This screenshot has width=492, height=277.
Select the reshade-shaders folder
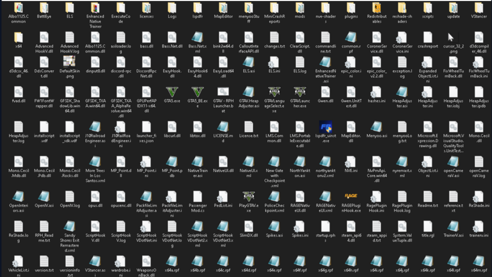(402, 8)
